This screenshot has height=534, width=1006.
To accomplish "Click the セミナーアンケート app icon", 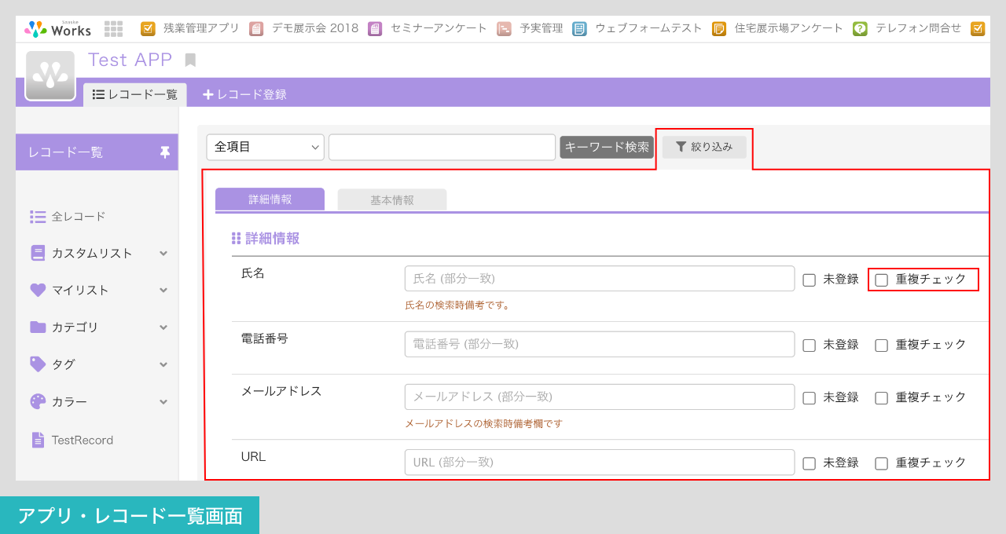I will pyautogui.click(x=375, y=29).
